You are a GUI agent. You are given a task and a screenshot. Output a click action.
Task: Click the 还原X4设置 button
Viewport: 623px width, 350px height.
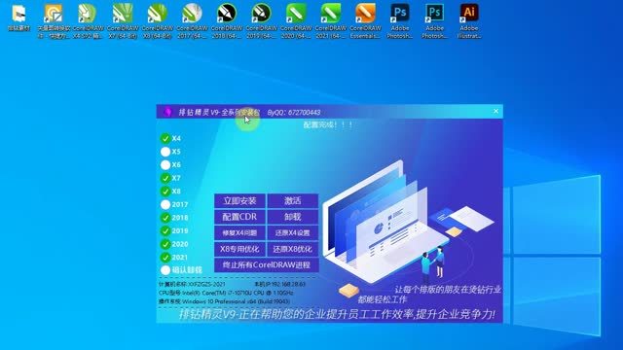(293, 233)
